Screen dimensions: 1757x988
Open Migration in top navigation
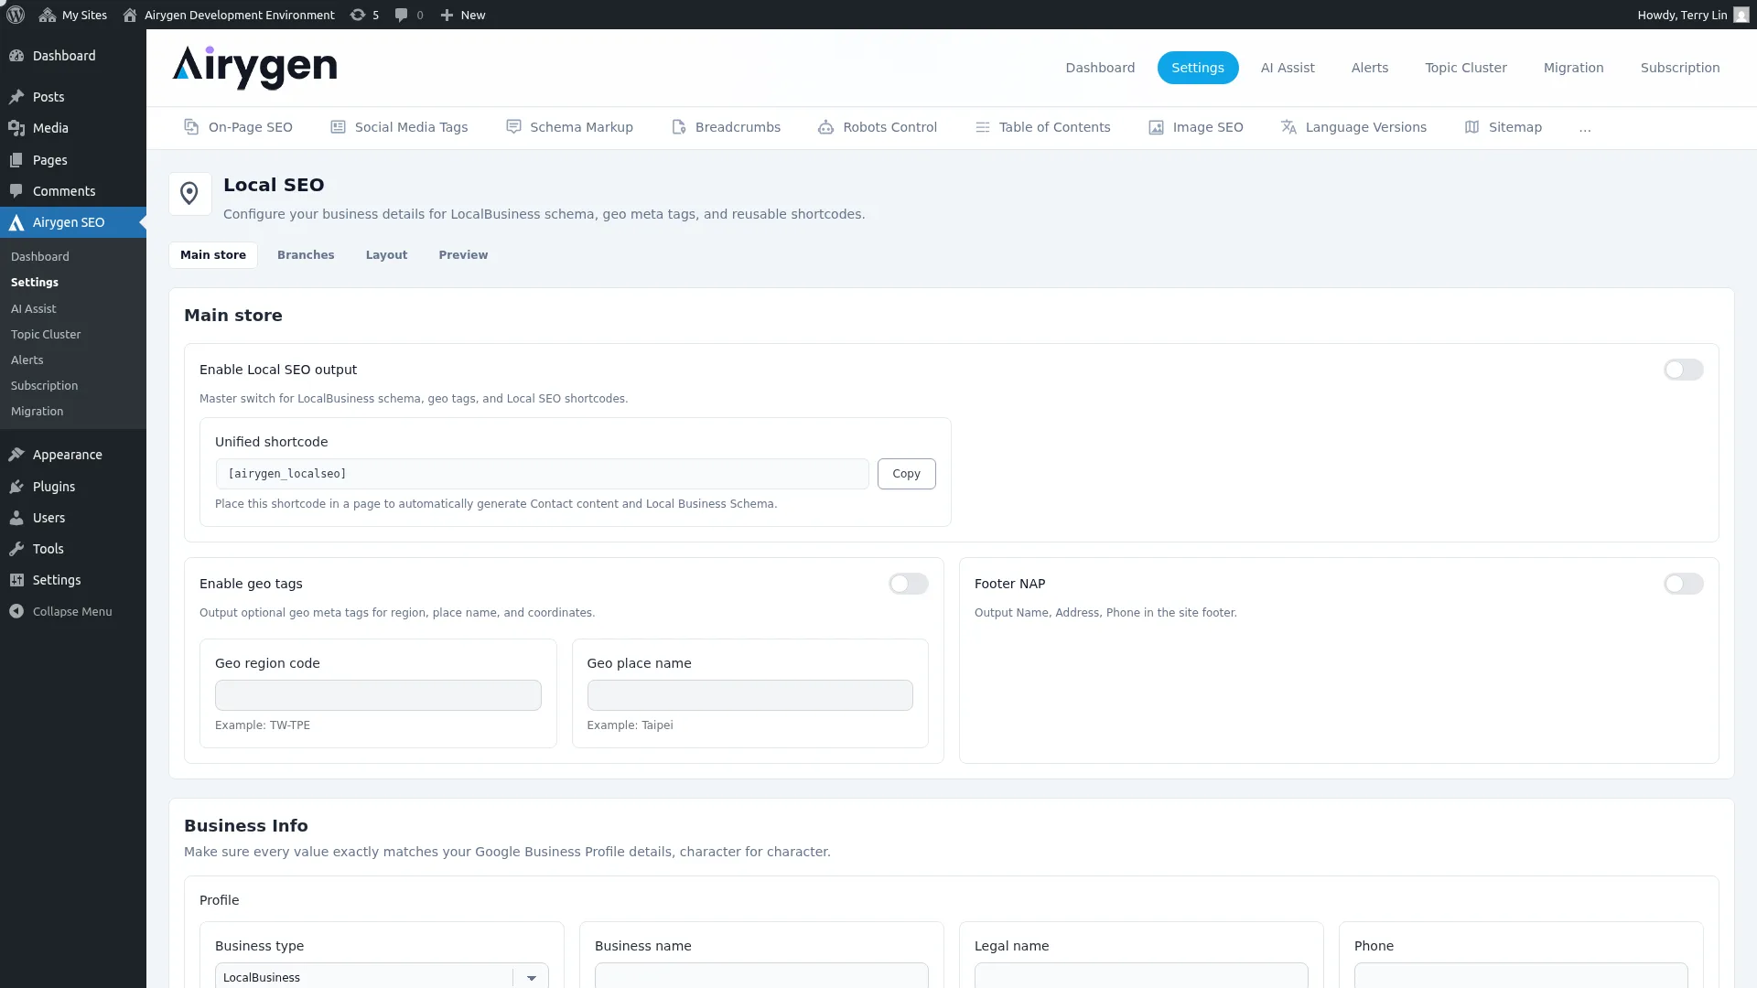click(x=1574, y=68)
